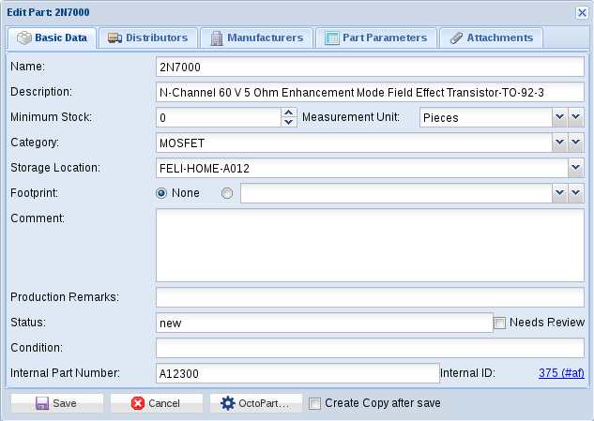Open second Footprint dropdown arrow
The width and height of the screenshot is (594, 421).
[576, 193]
